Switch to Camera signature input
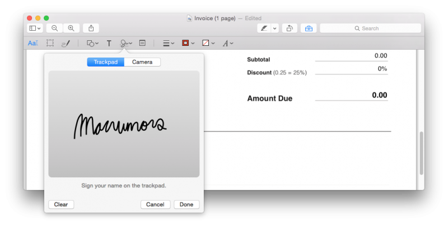Image resolution: width=448 pixels, height=227 pixels. tap(142, 62)
